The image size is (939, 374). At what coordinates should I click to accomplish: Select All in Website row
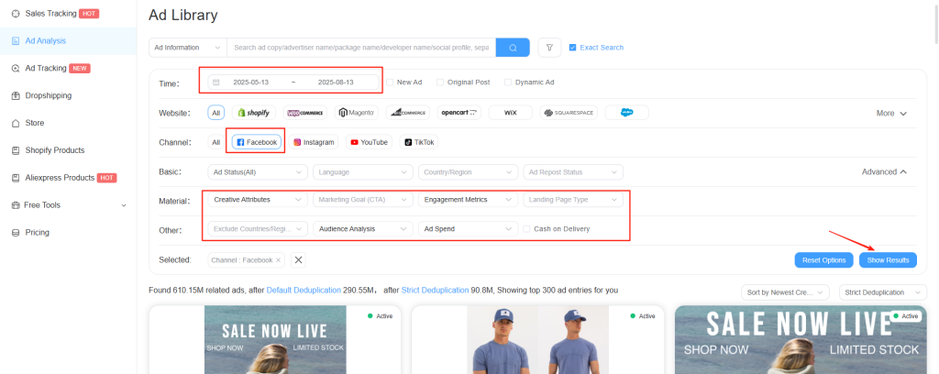pyautogui.click(x=216, y=113)
